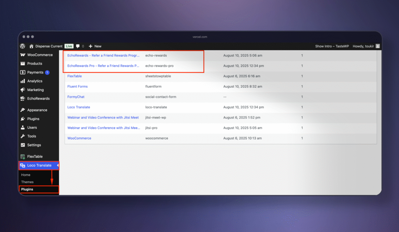Open the Loco Translate plugin link
Viewport: 399px width, 232px height.
78,107
